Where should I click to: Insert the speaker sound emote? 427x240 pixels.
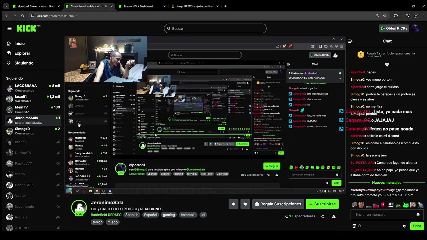[391, 205]
